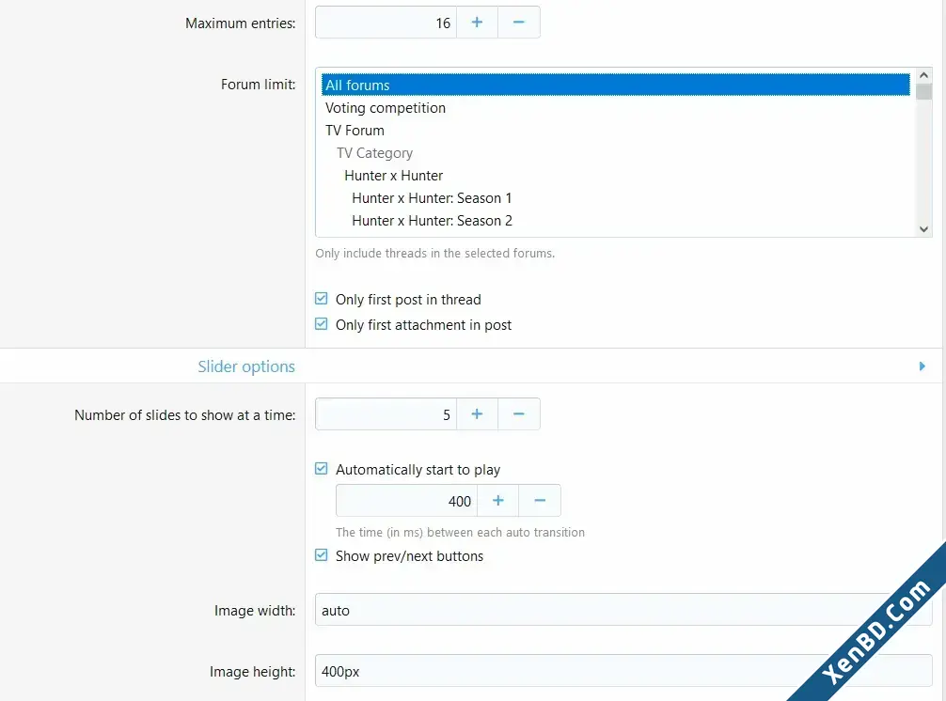Image resolution: width=946 pixels, height=701 pixels.
Task: Edit the Maximum entries number field
Action: coord(386,23)
